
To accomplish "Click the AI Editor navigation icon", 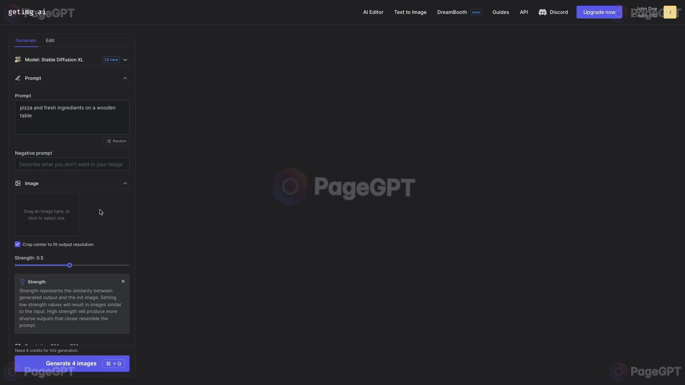I will click(x=372, y=12).
